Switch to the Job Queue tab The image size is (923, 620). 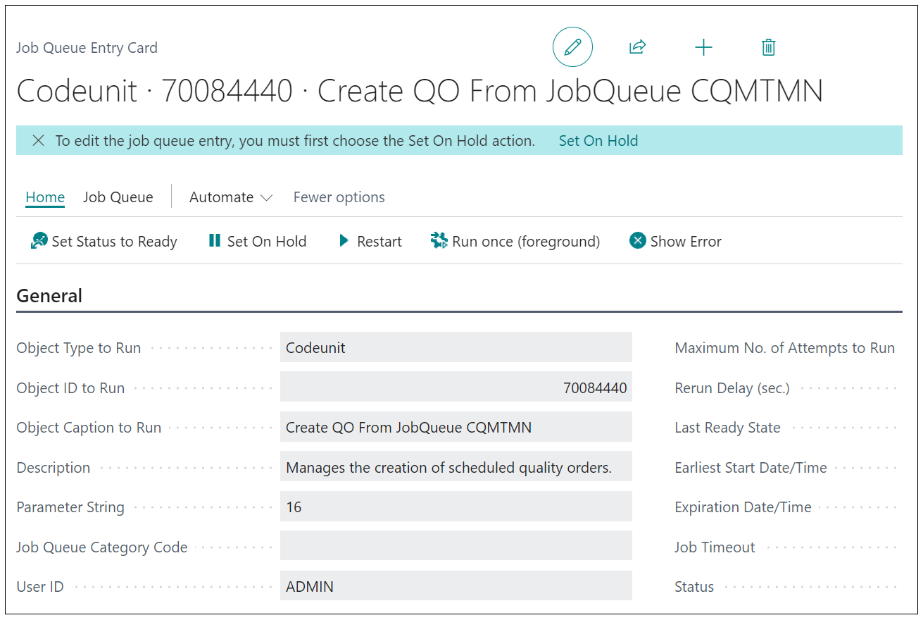(x=118, y=197)
